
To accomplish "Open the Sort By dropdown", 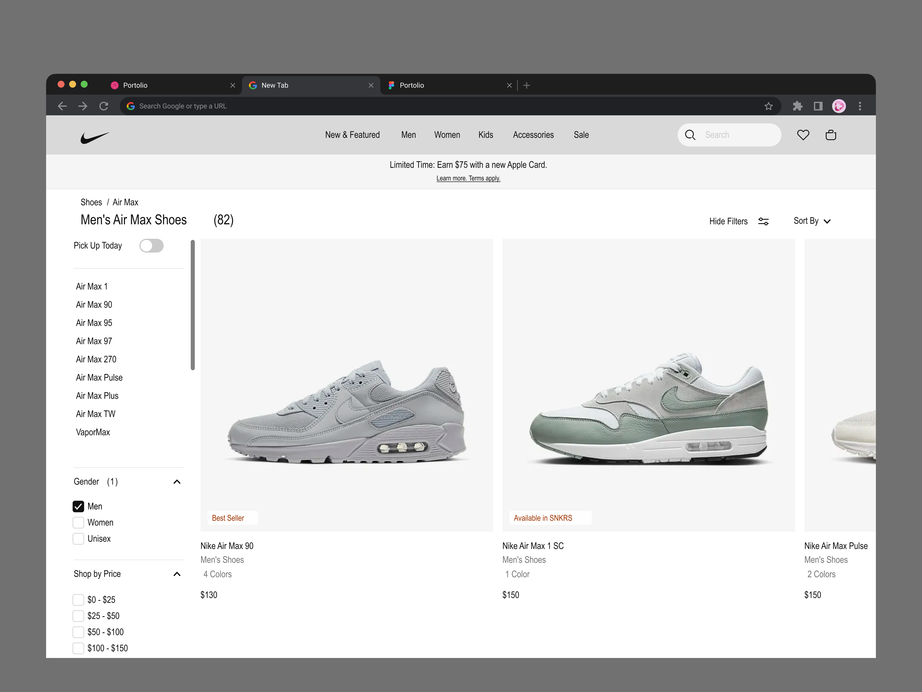I will pyautogui.click(x=812, y=221).
